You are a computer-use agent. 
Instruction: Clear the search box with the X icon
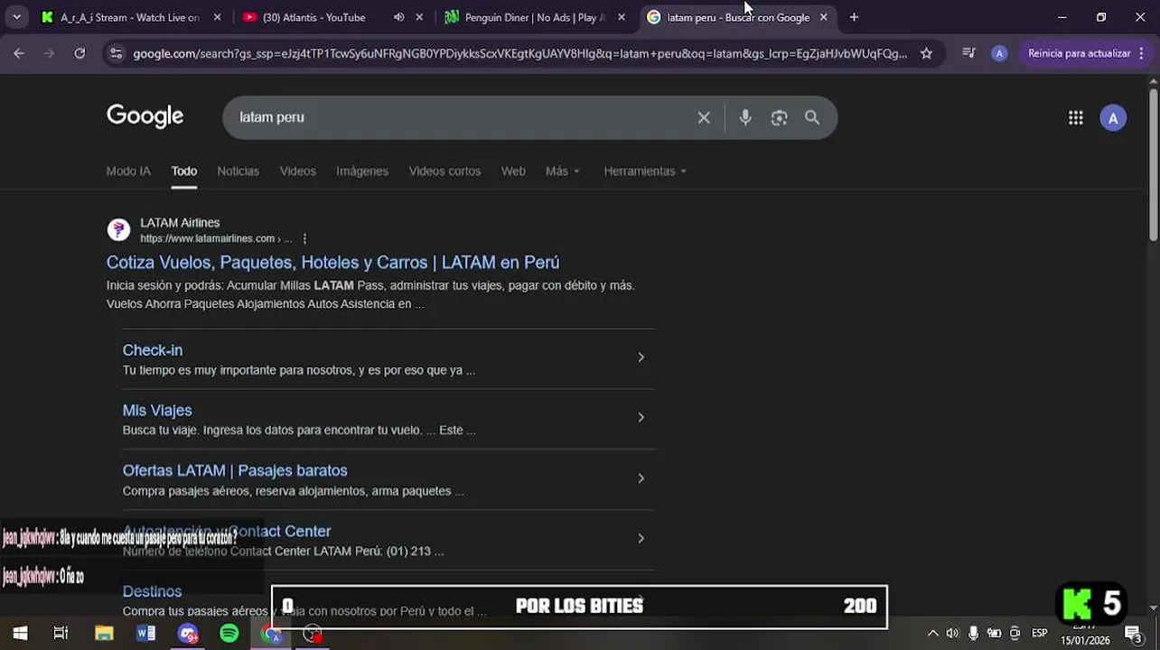pyautogui.click(x=704, y=117)
